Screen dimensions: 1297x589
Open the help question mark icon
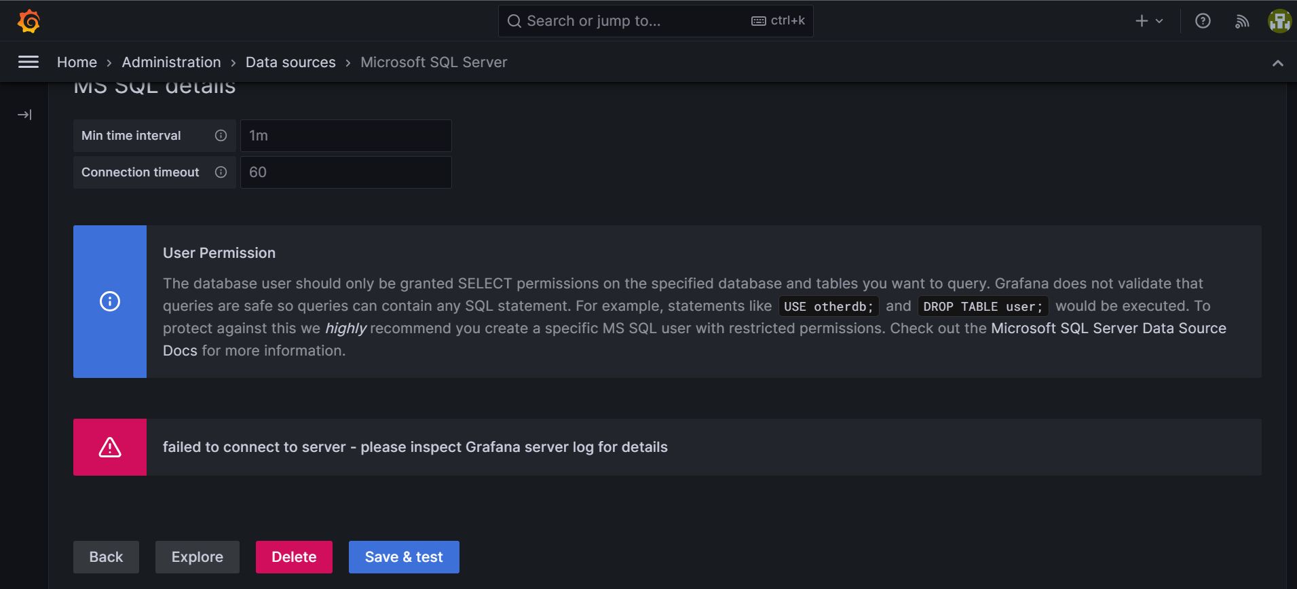pos(1203,21)
